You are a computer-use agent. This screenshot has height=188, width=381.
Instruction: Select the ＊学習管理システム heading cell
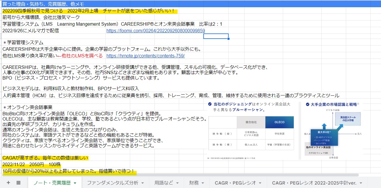[23, 43]
